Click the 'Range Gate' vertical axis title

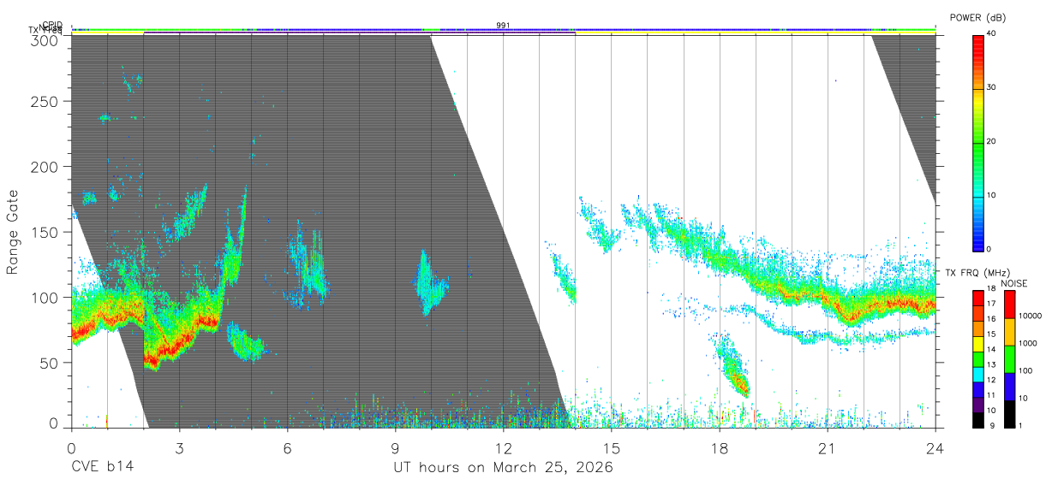click(x=13, y=231)
